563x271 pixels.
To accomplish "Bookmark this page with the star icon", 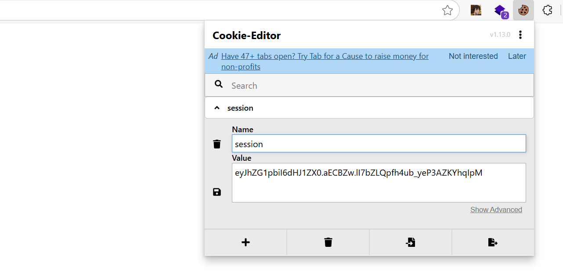I will click(447, 10).
